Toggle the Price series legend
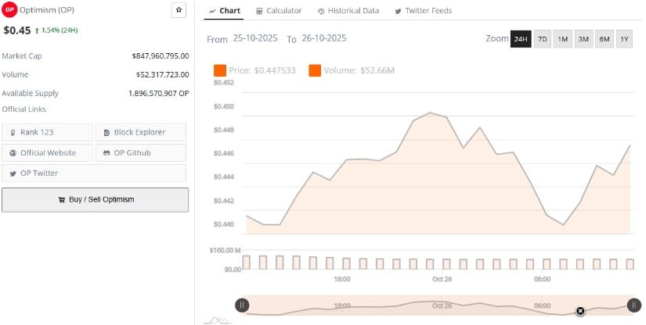The image size is (646, 325). [x=253, y=71]
